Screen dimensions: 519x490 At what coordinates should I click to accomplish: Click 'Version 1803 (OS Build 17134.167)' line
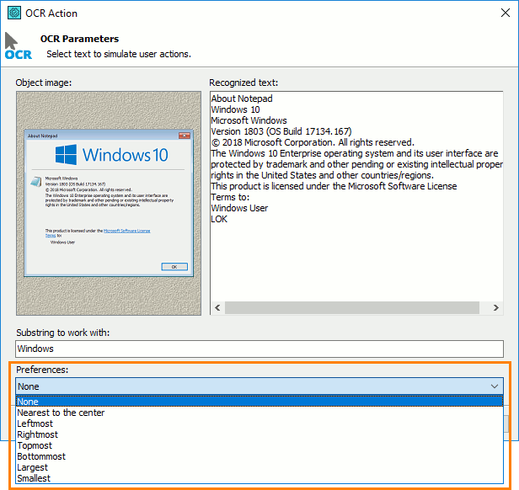281,131
